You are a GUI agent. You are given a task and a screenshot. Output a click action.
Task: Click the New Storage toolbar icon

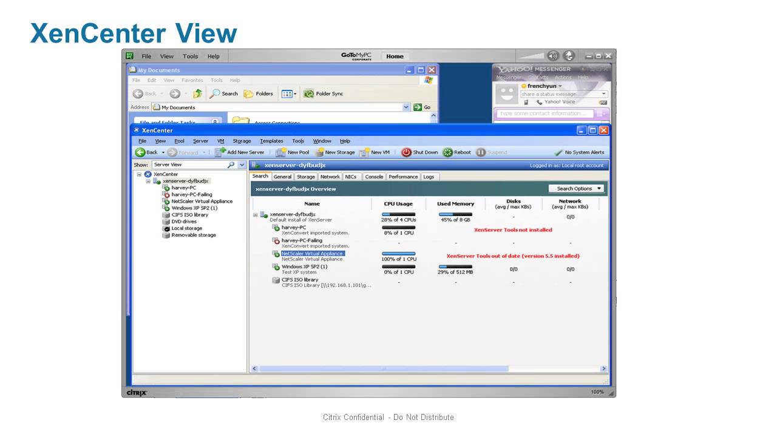(319, 152)
